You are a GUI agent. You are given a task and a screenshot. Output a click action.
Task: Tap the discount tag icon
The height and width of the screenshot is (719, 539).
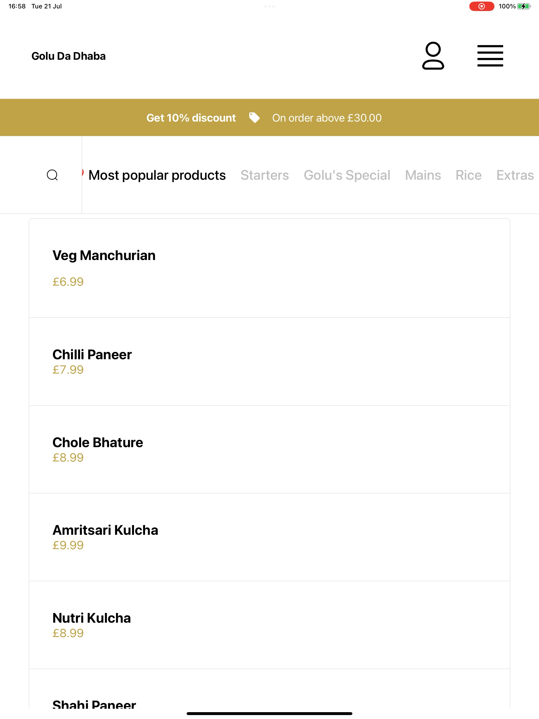254,118
